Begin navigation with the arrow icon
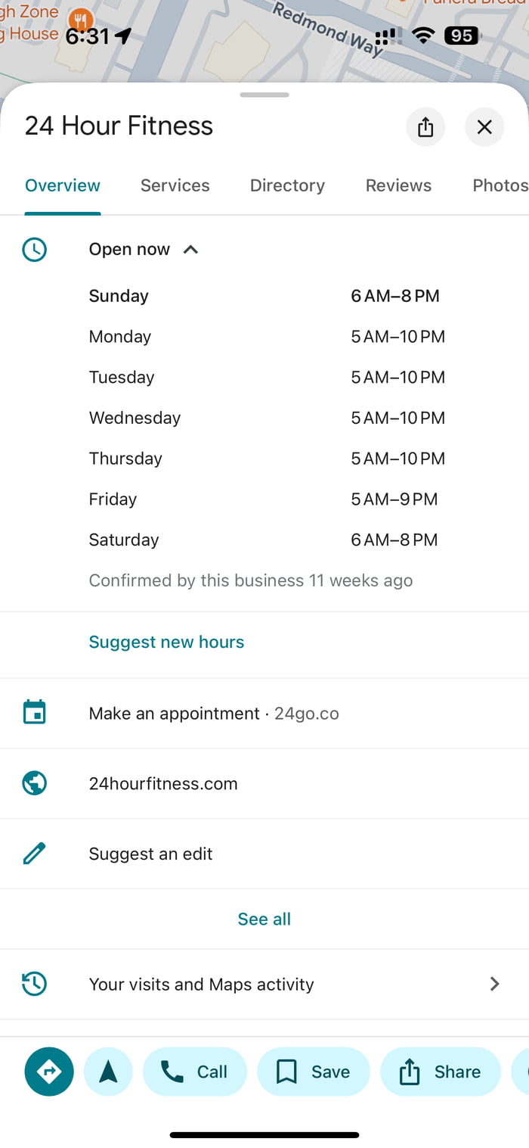Screen dimensions: 529x1148 (x=108, y=1072)
